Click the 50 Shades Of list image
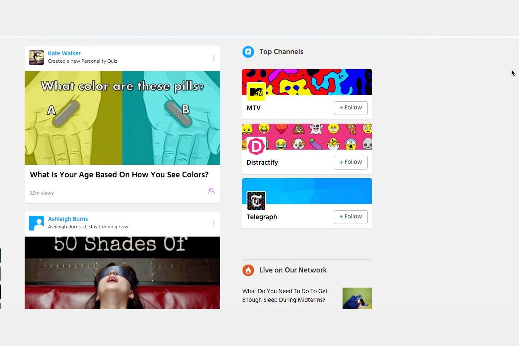The width and height of the screenshot is (519, 346). tap(122, 272)
